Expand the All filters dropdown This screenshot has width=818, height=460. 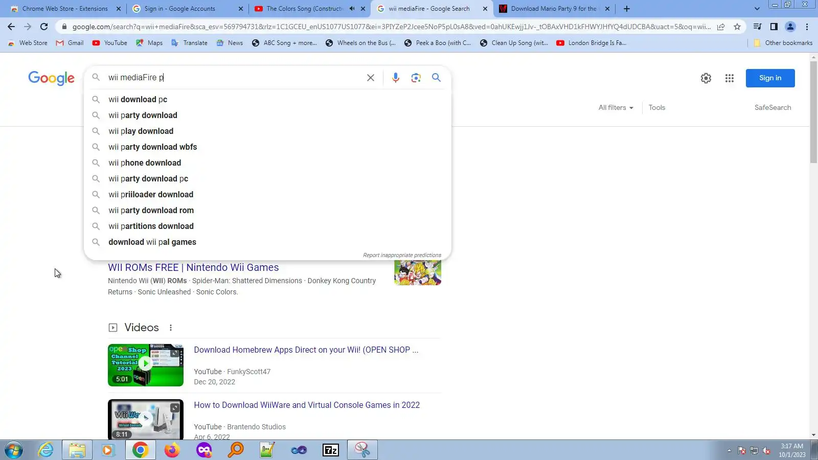[616, 108]
